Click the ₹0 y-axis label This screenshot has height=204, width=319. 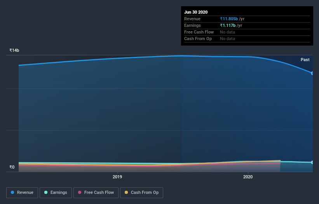coord(12,167)
